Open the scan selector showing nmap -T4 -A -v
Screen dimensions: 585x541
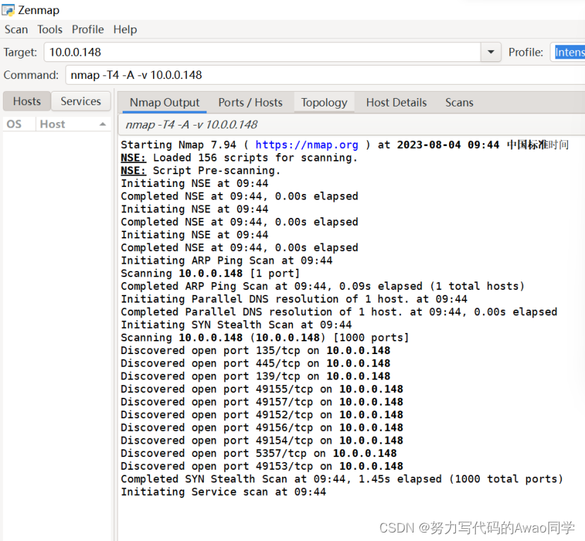(352, 125)
